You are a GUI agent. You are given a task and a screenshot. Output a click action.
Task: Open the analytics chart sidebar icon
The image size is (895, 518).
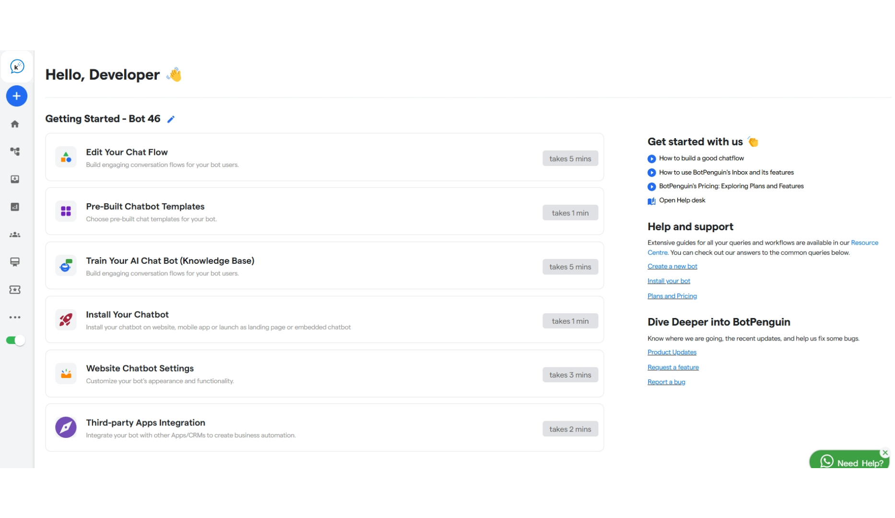(x=15, y=207)
